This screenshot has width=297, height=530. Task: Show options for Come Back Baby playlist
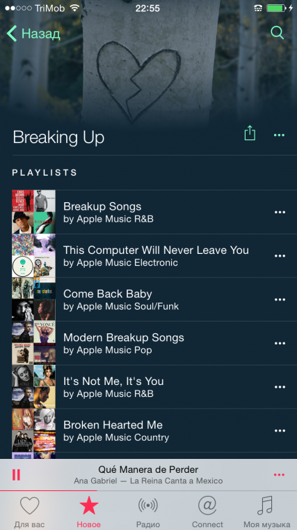tap(280, 299)
